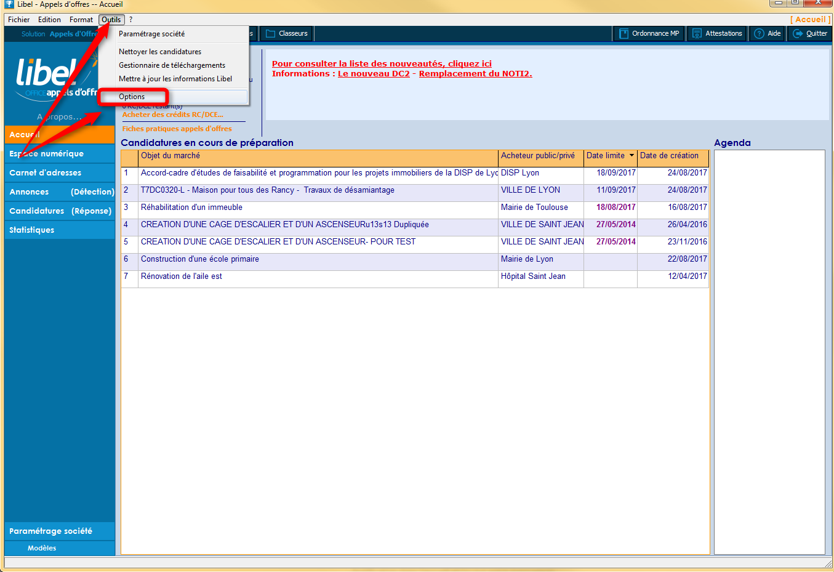Click the Libel app icon in title bar

tap(9, 4)
